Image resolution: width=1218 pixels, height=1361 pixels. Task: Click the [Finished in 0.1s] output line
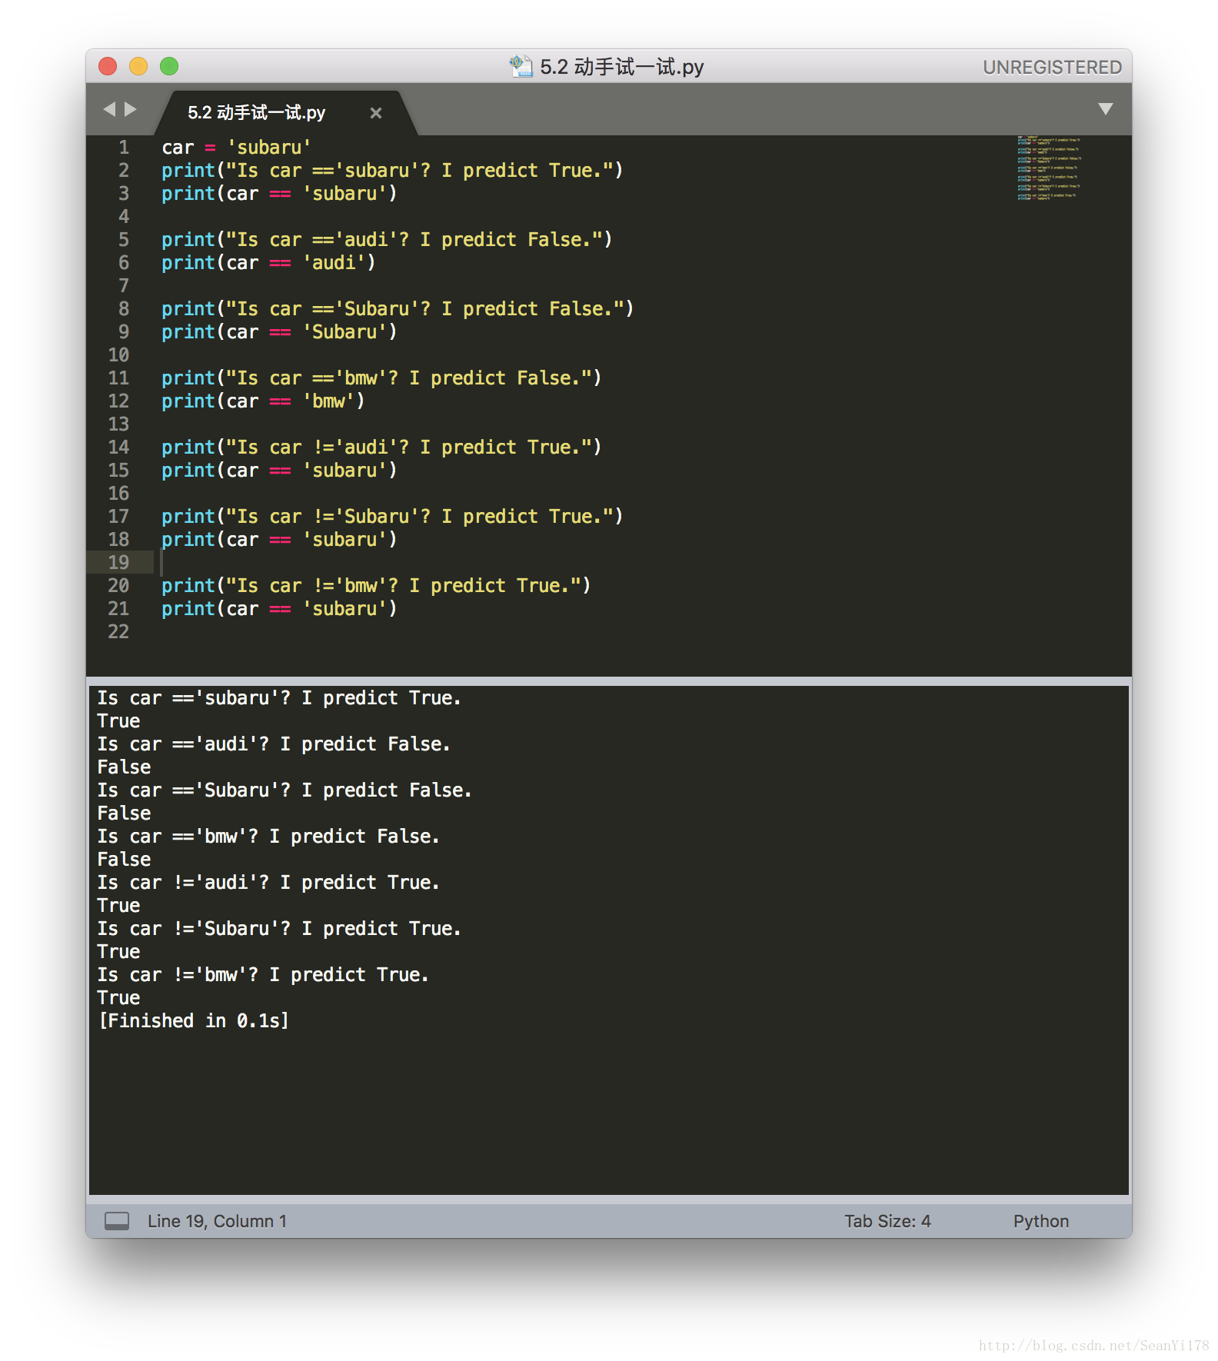pos(194,1020)
